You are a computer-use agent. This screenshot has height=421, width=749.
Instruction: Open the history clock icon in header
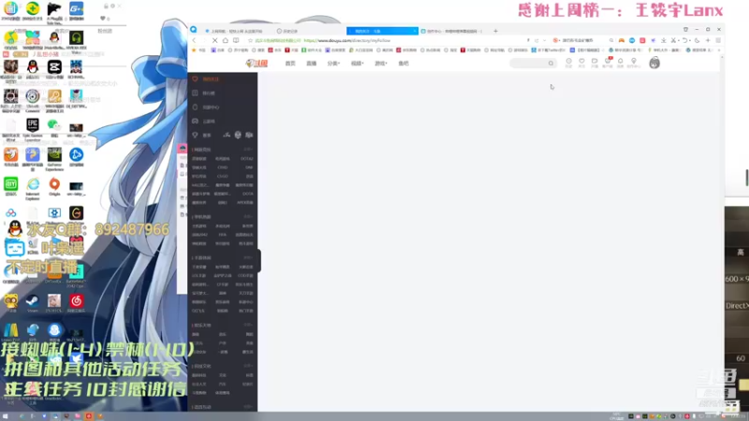[568, 62]
